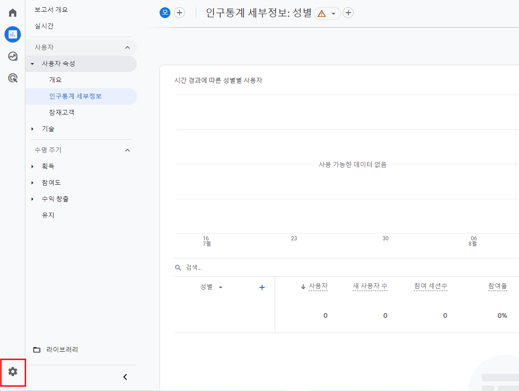Click the orange warning triangle icon
Image resolution: width=519 pixels, height=391 pixels.
pyautogui.click(x=321, y=14)
